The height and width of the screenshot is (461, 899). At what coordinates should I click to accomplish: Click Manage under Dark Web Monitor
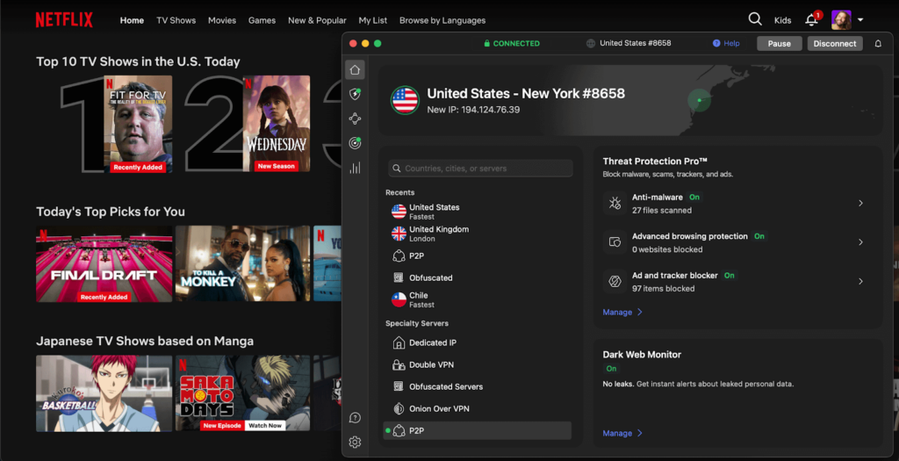[622, 433]
